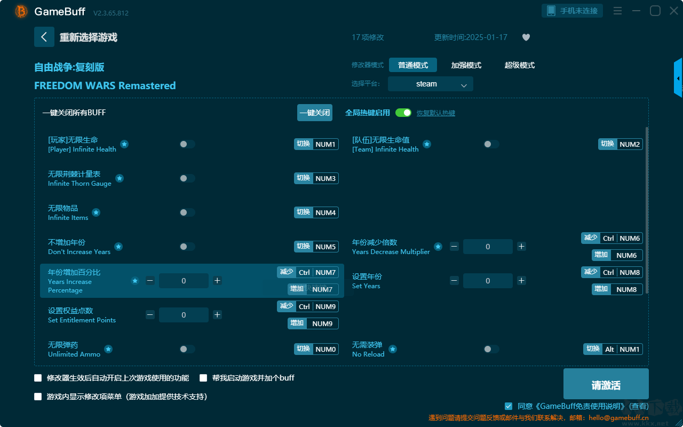The width and height of the screenshot is (683, 427).
Task: Enable No Reload switch
Action: pos(491,349)
